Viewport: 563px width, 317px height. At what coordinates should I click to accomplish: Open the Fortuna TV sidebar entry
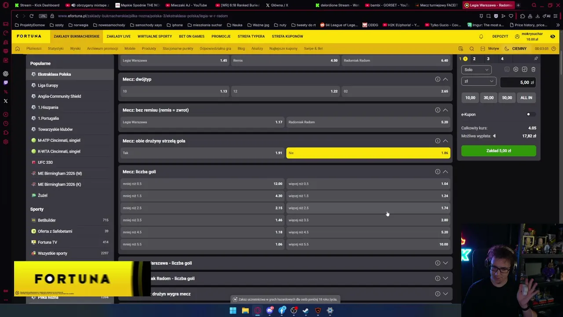pos(48,242)
